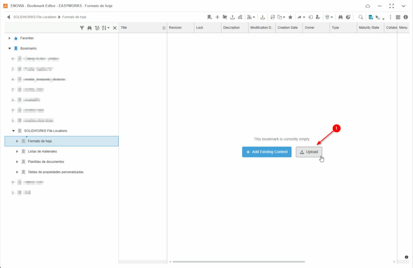Select Tablas de propiedades personalizadas bookmark

tap(56, 172)
